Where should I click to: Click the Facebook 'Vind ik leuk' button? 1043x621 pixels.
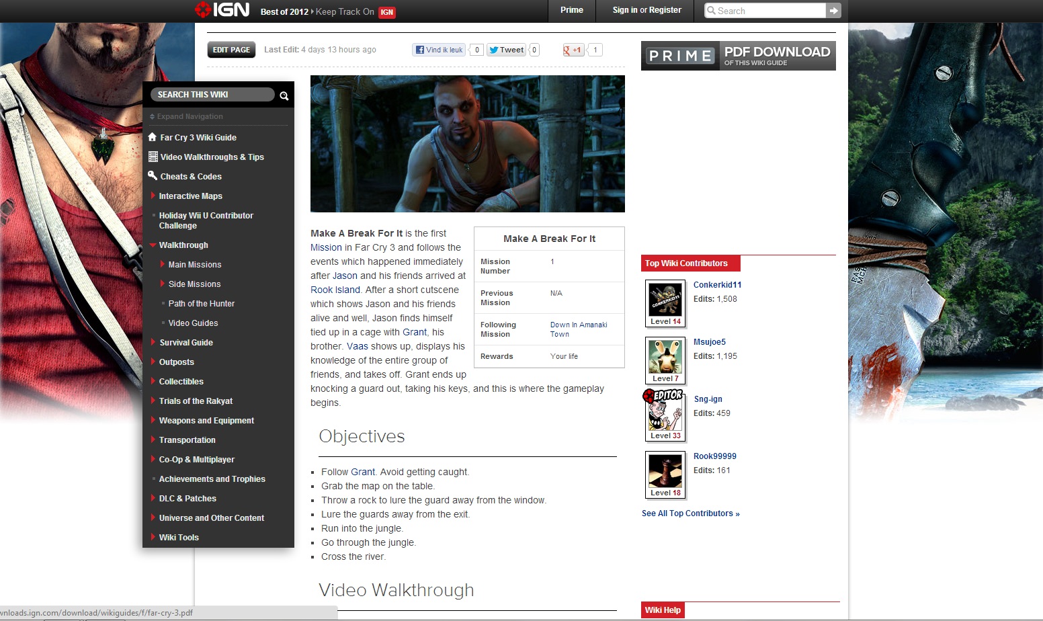point(439,50)
